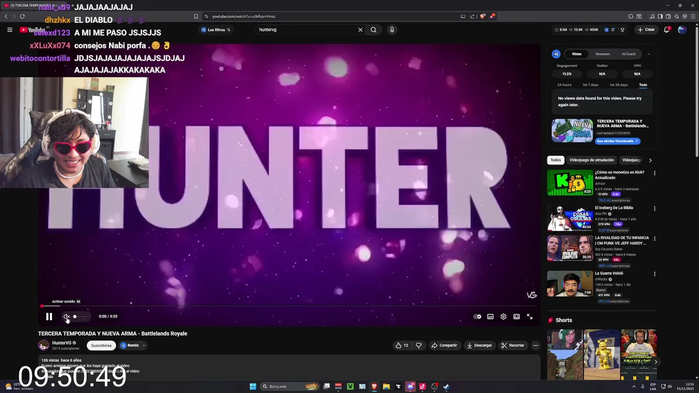Screen dimensions: 699x393
Task: Open YouTube notifications bell
Action: pyautogui.click(x=667, y=29)
